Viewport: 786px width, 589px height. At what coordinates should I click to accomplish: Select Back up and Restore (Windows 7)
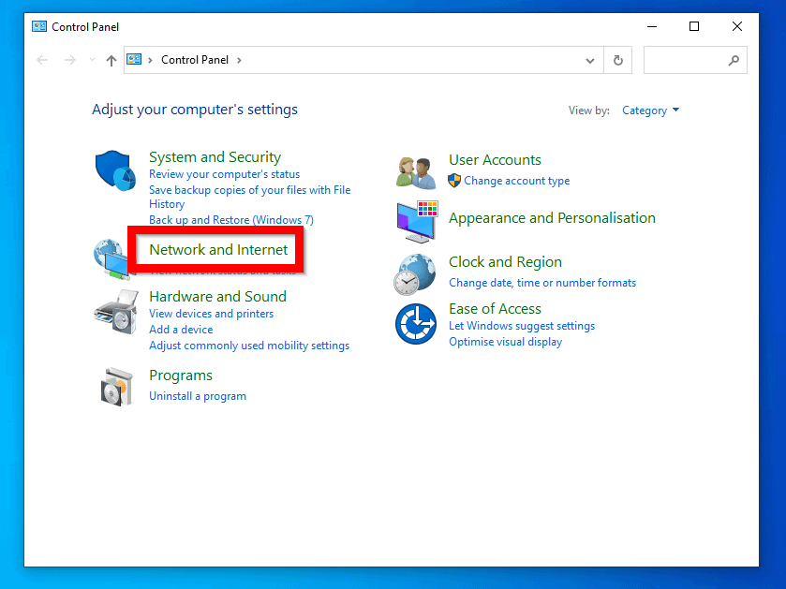point(230,220)
